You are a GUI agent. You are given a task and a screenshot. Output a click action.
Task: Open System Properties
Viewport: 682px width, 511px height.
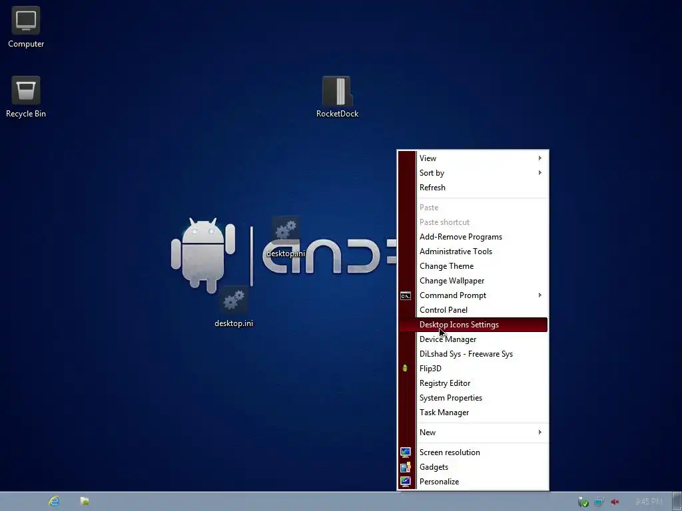pos(474,398)
